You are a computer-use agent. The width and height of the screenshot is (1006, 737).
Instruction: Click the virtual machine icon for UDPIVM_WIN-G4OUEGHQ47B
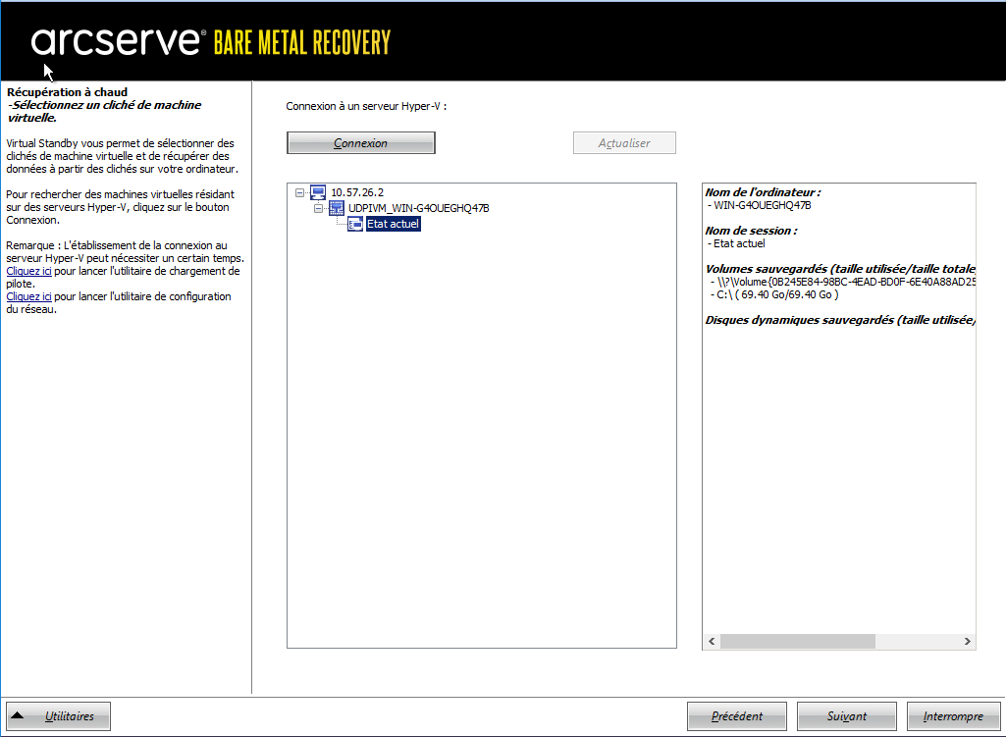click(x=337, y=208)
